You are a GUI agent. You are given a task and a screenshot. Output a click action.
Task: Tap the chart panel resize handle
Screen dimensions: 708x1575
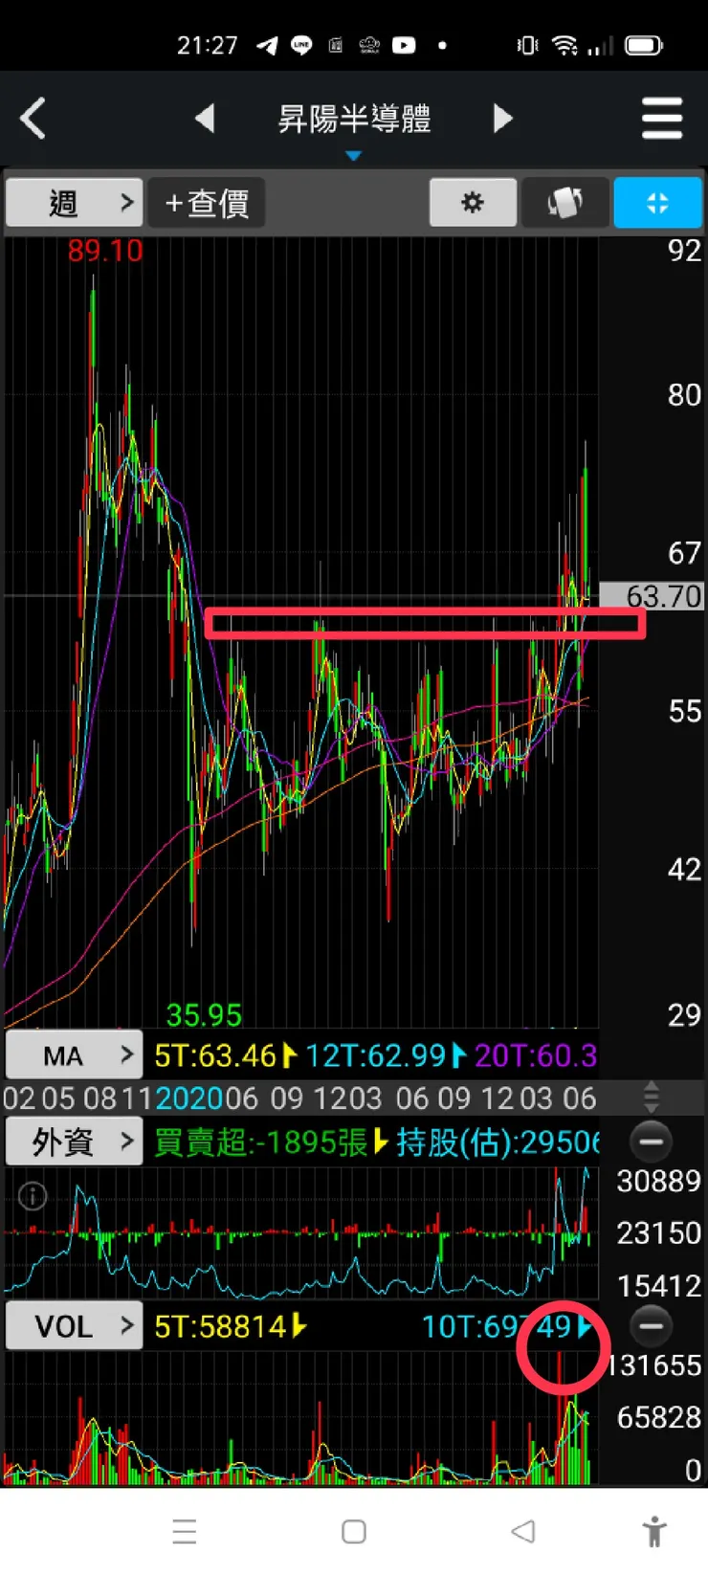click(x=651, y=1097)
